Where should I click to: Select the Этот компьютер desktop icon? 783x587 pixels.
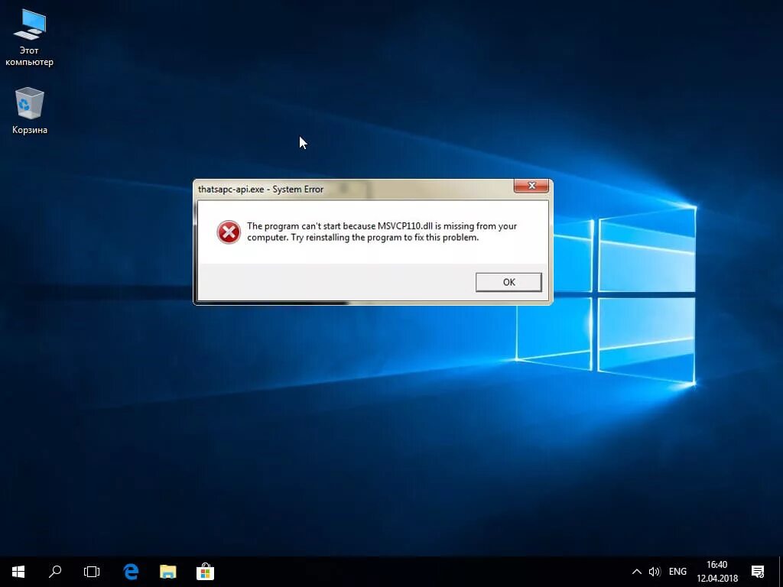(x=30, y=37)
